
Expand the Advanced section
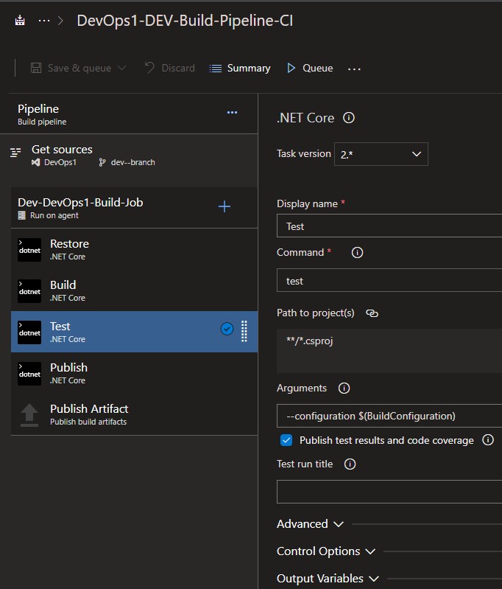click(x=310, y=524)
